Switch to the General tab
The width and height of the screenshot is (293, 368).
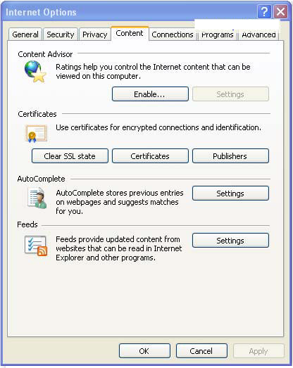[25, 34]
